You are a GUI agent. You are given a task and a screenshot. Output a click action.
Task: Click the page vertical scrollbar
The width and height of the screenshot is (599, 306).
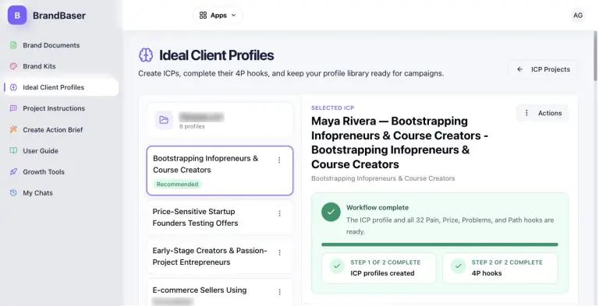[x=595, y=55]
